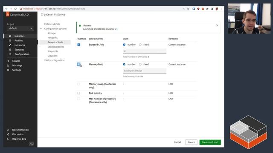Click the Configuration sidebar icon

tap(10, 54)
